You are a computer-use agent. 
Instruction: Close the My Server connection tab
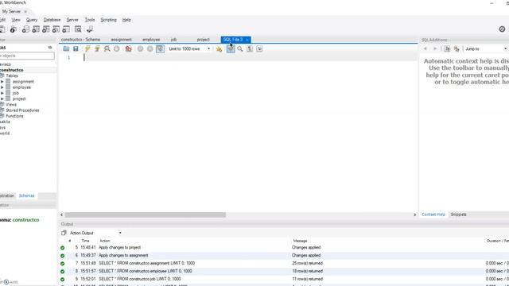click(x=25, y=12)
